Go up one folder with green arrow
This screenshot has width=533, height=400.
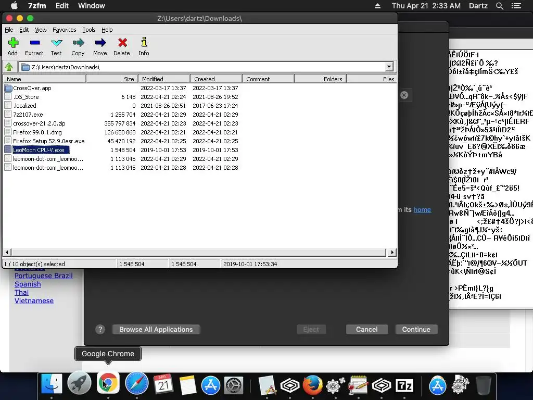(x=9, y=67)
